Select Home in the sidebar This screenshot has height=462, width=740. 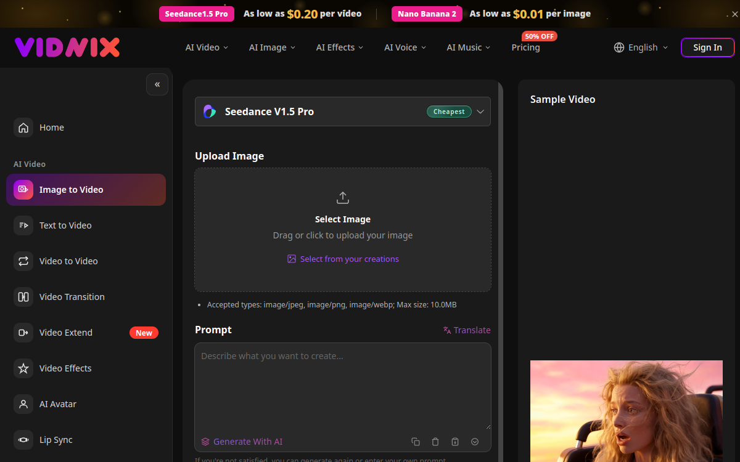pyautogui.click(x=86, y=128)
